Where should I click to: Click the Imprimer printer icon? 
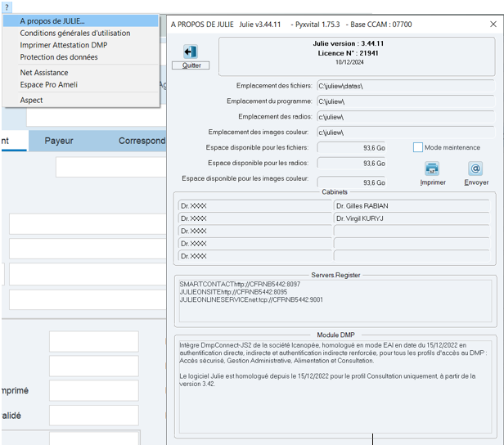point(432,169)
